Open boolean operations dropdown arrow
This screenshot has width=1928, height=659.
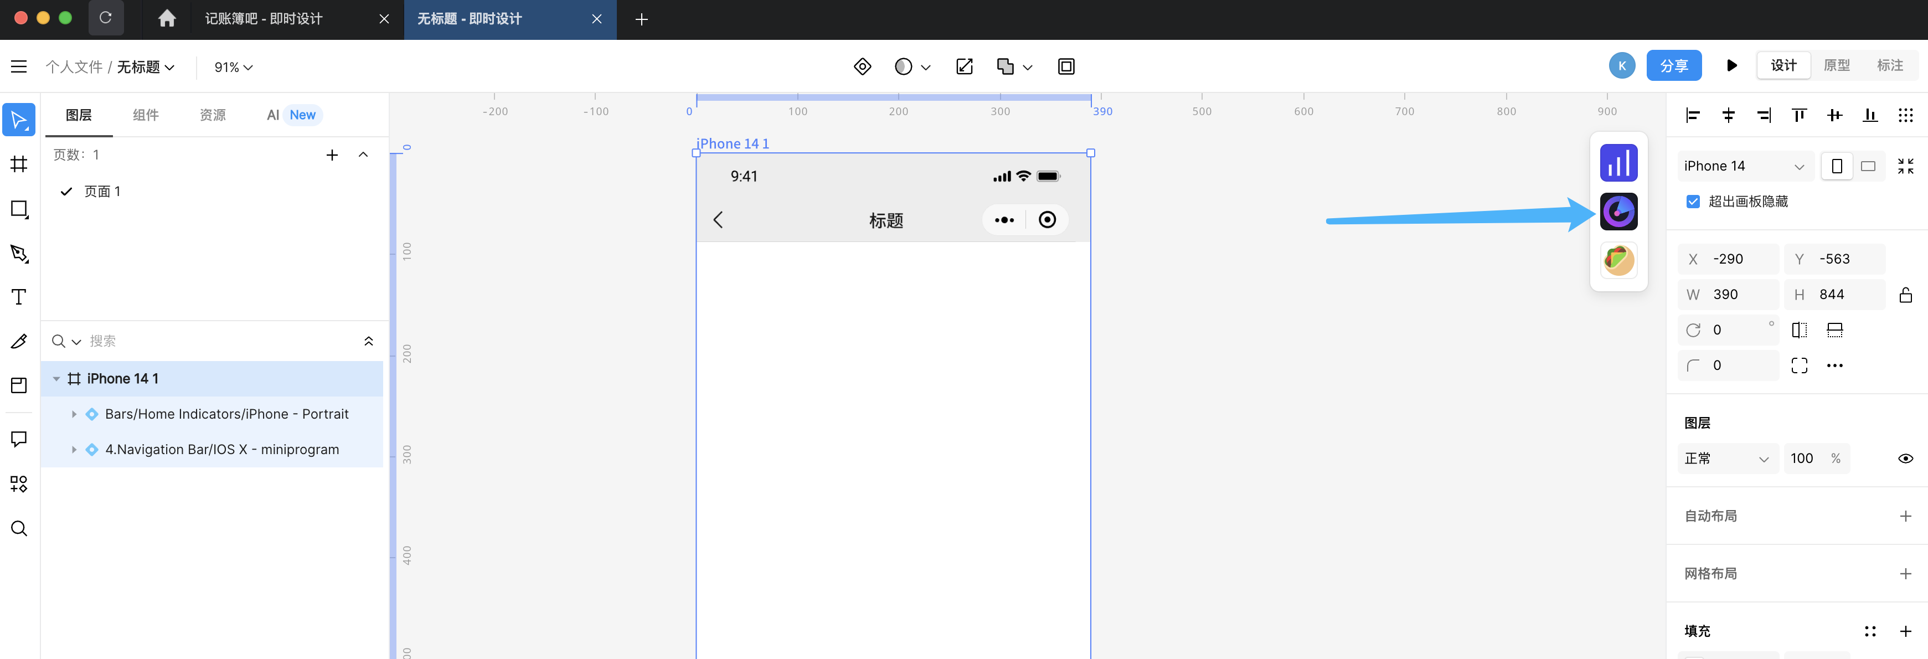click(x=1028, y=68)
